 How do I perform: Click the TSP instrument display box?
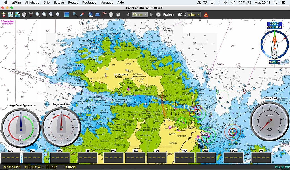(x=88, y=158)
